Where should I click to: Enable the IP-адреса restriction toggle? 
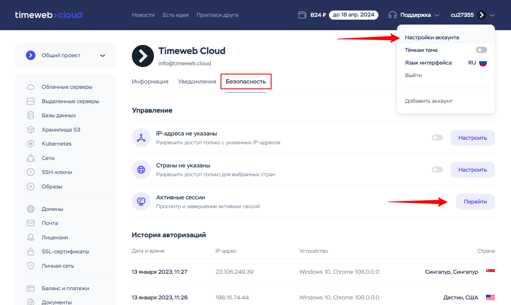pos(437,138)
